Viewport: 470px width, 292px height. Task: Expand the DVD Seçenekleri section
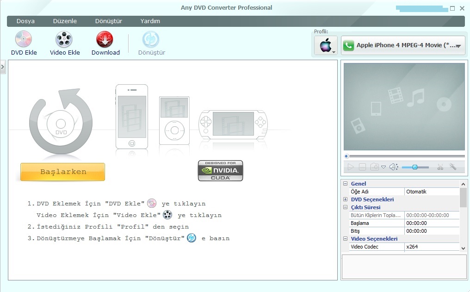(x=345, y=199)
